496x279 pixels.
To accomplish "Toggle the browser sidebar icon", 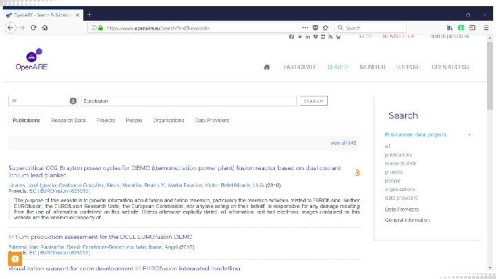I will [473, 28].
